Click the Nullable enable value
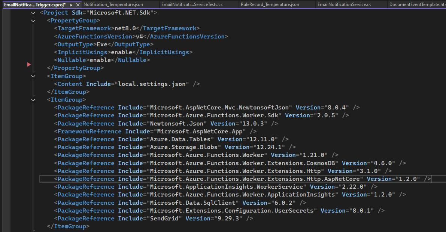 pyautogui.click(x=100, y=60)
